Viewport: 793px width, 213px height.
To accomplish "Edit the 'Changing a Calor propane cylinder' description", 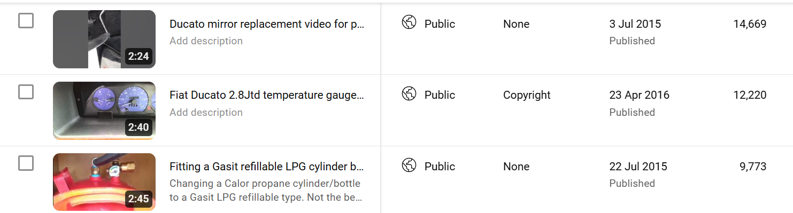I will 266,191.
